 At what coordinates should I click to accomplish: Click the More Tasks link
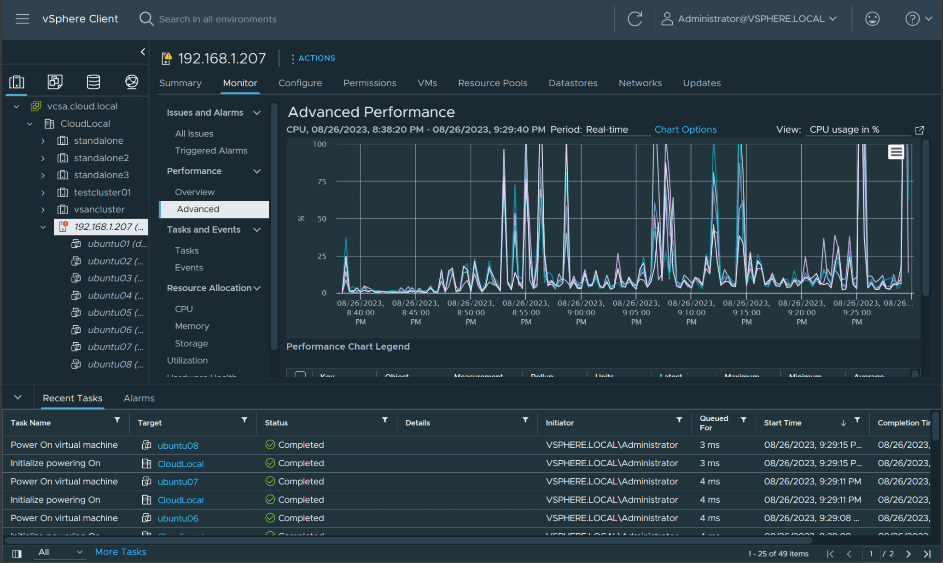(120, 551)
